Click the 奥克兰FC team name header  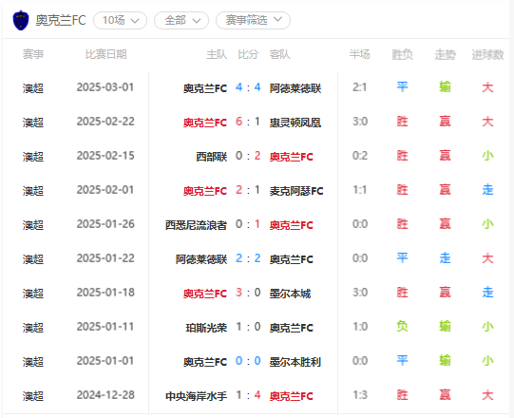click(61, 20)
